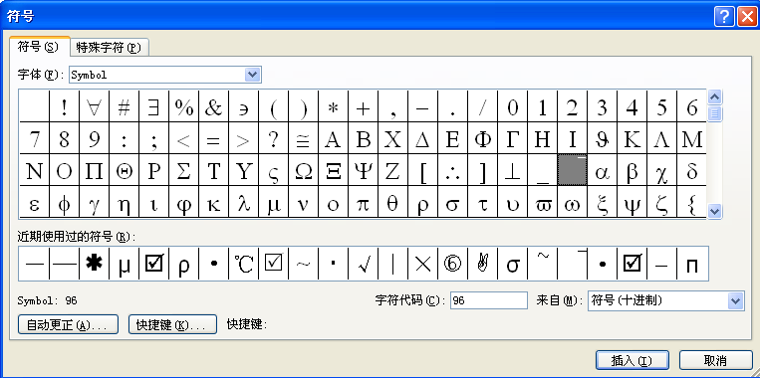Select the 符号 tab
The height and width of the screenshot is (378, 760).
click(x=39, y=47)
